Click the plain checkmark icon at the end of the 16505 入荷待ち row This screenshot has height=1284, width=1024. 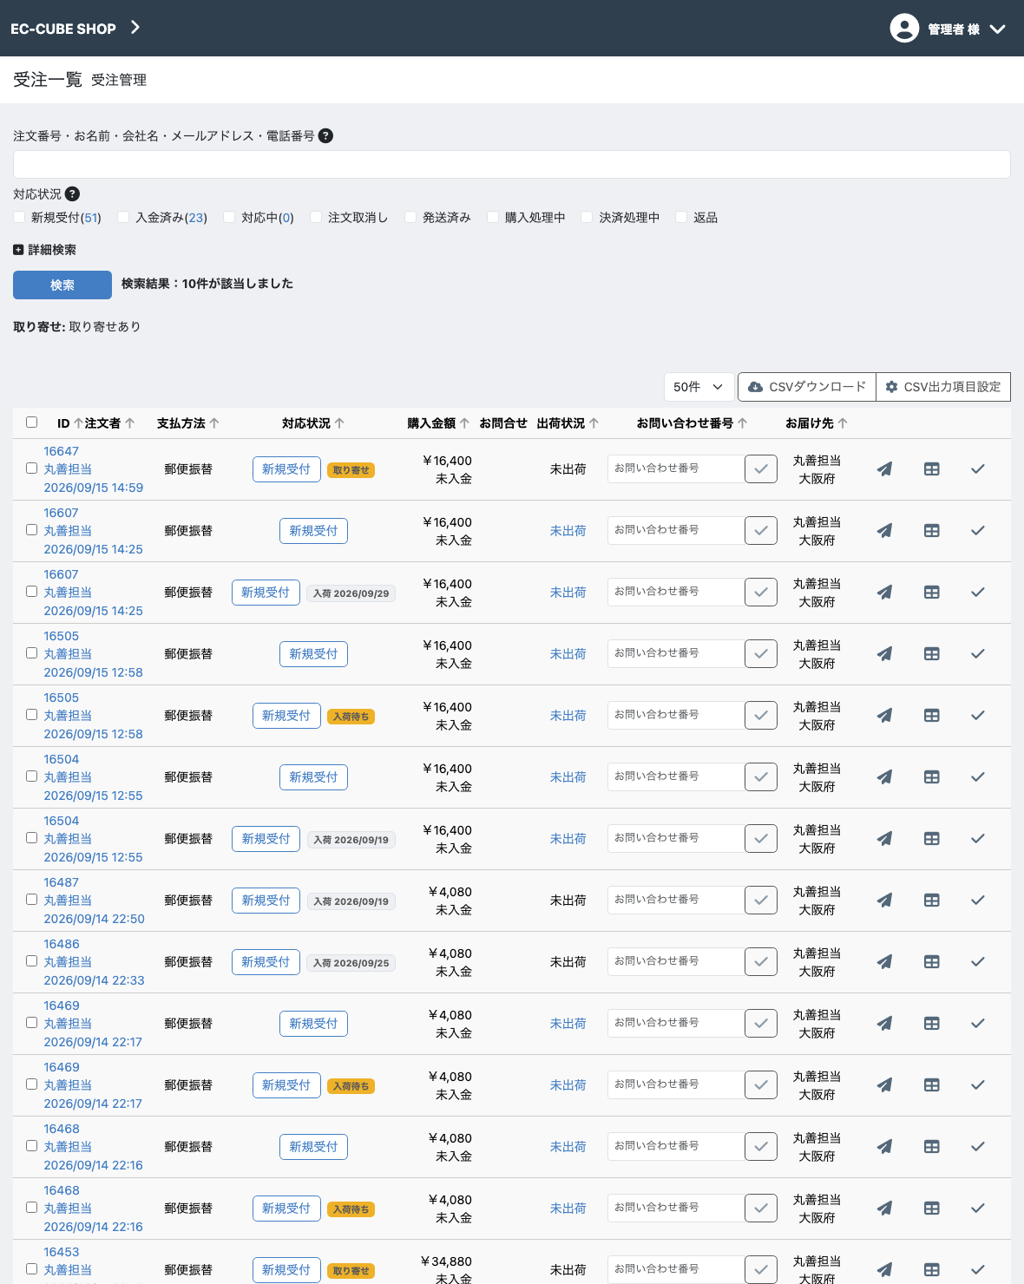978,716
